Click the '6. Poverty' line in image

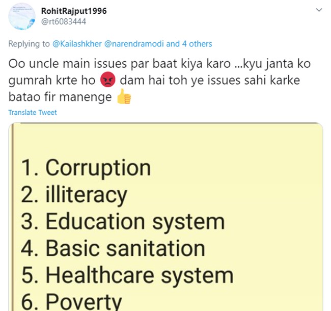(x=71, y=301)
